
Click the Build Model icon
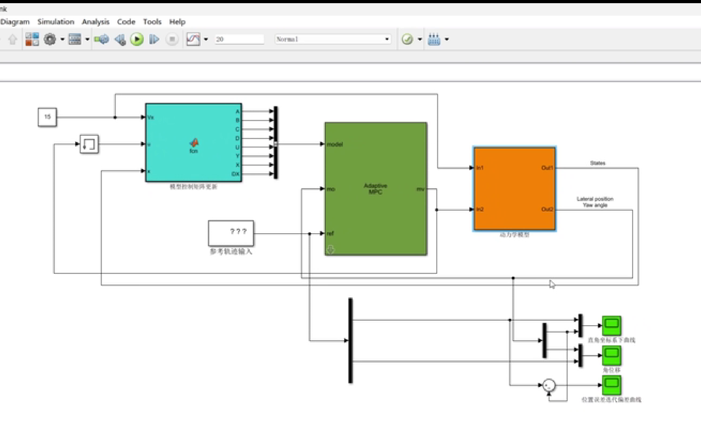(x=434, y=39)
